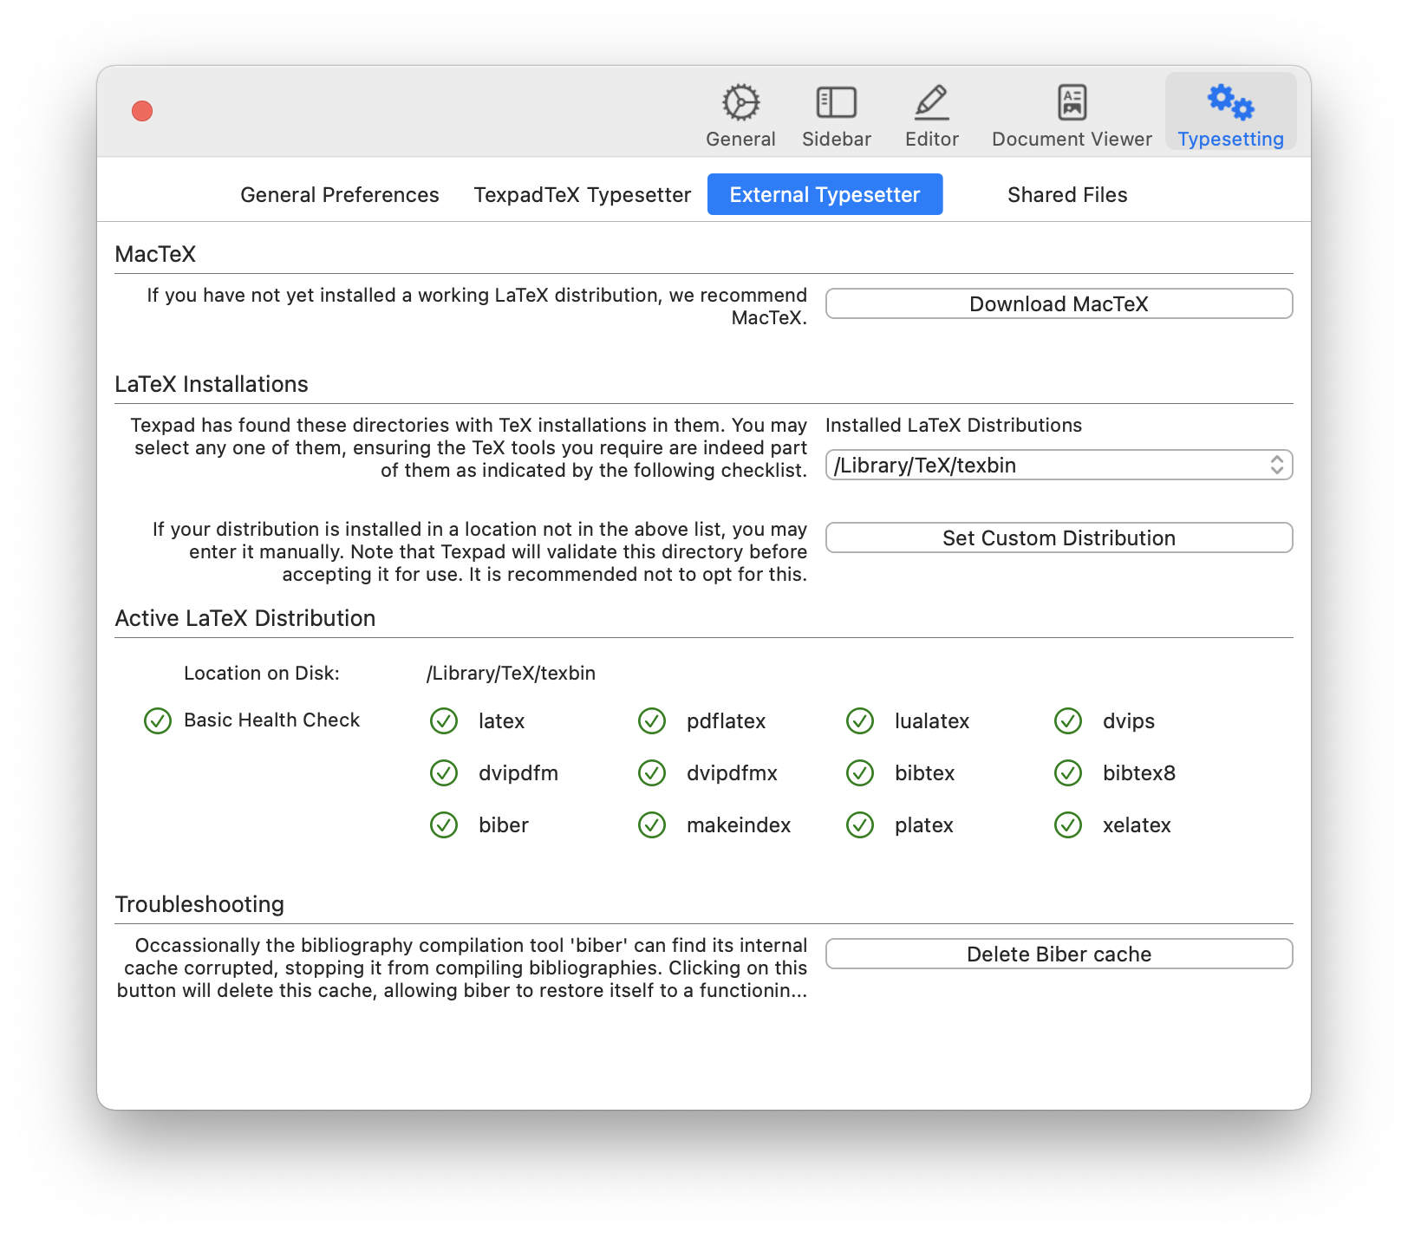Click the checkmark icon beside bibtex8
The width and height of the screenshot is (1408, 1238).
[x=1068, y=772]
